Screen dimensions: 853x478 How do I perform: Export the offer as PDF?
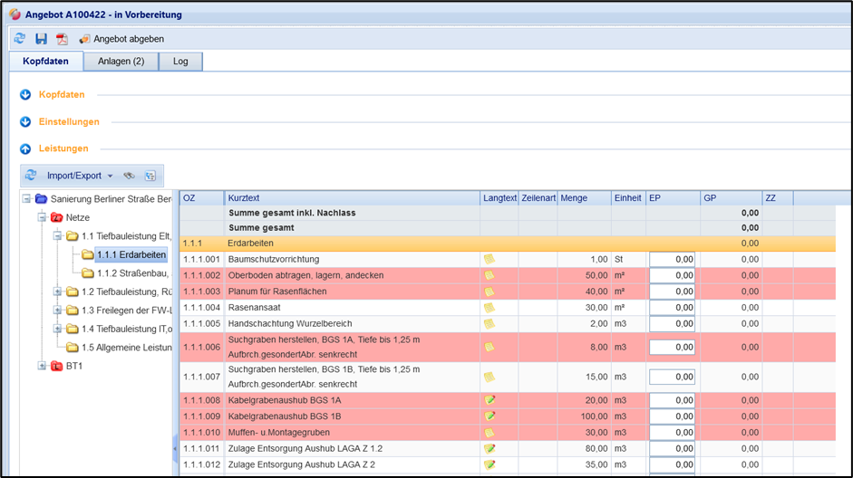pyautogui.click(x=63, y=39)
